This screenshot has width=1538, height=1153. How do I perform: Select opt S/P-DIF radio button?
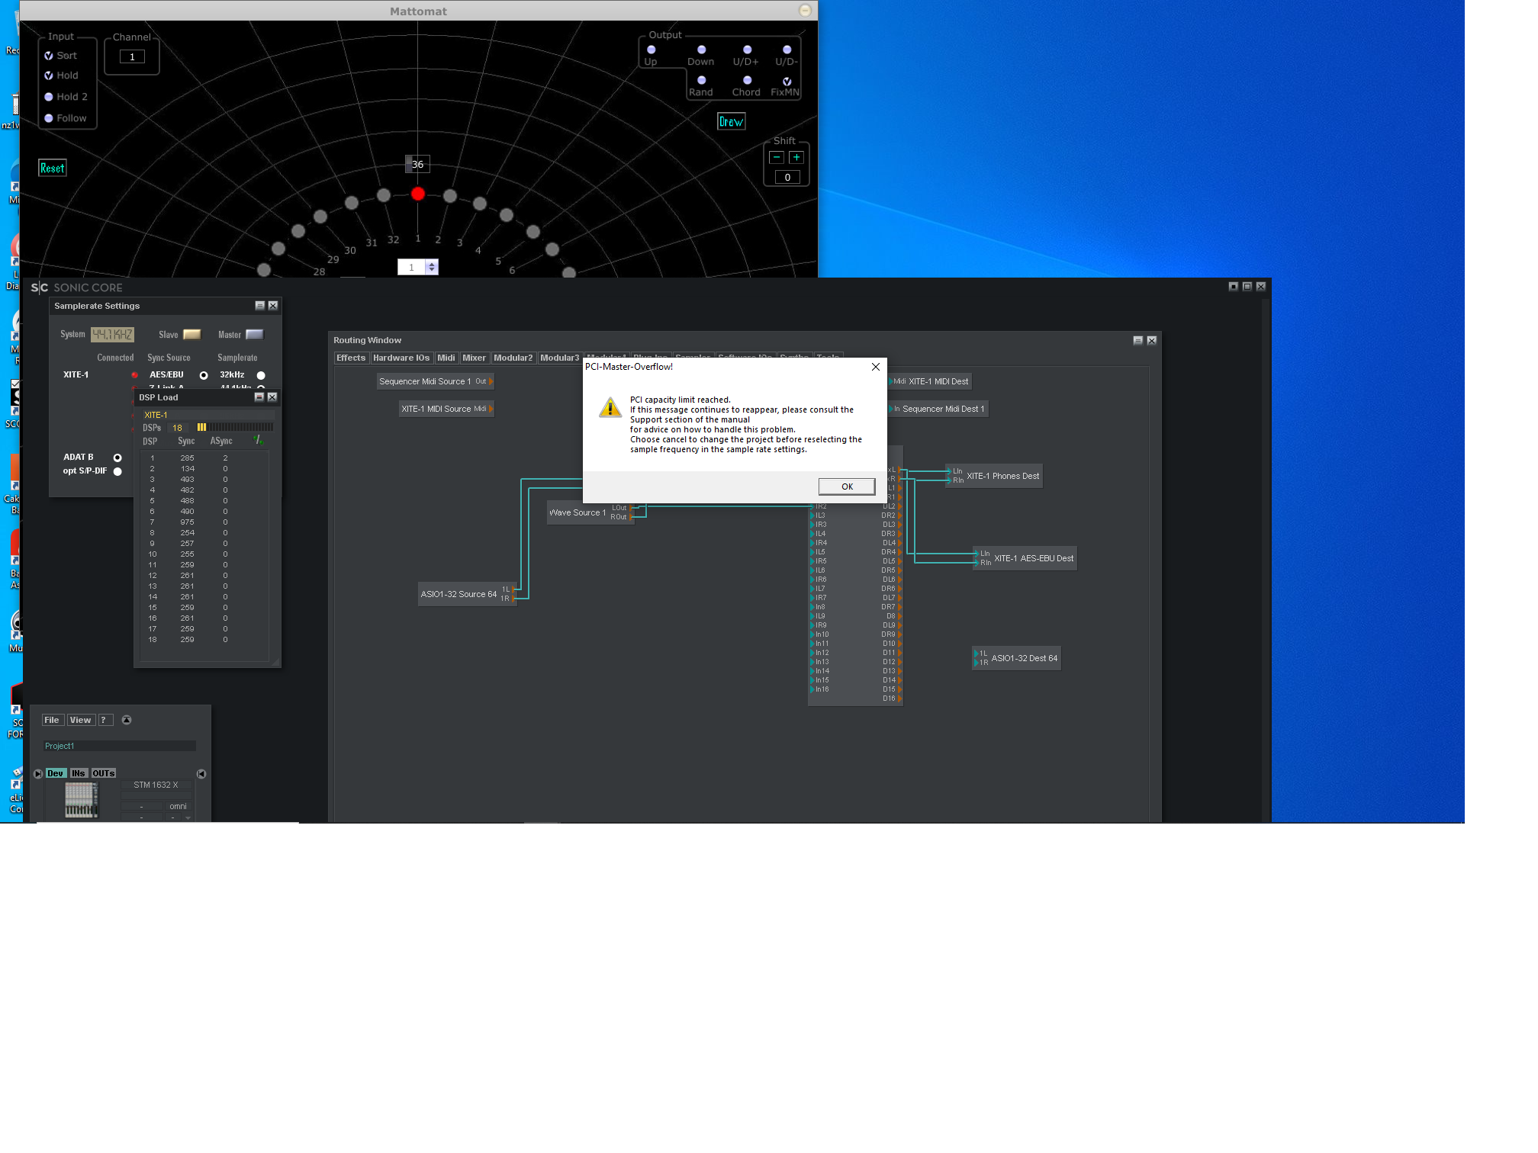tap(117, 471)
